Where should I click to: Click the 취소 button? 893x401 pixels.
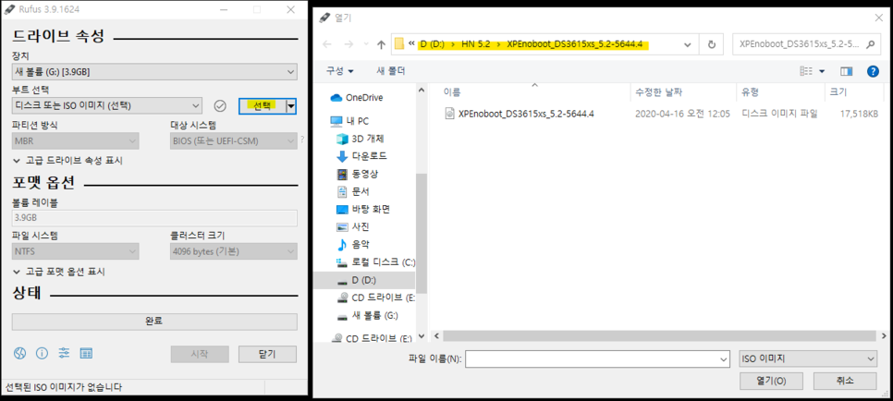coord(845,381)
